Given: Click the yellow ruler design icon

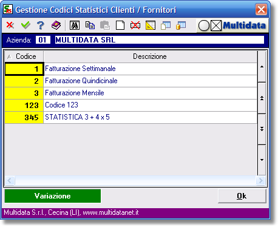Looking at the screenshot, I should [x=151, y=25].
